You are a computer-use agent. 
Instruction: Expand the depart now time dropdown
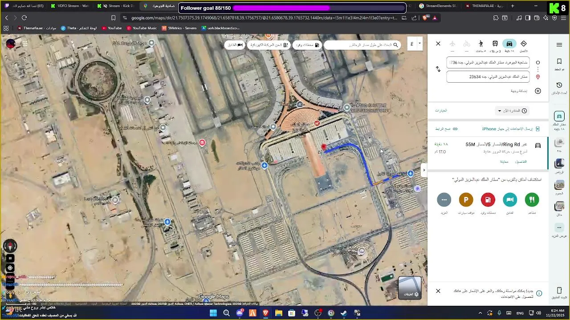tap(512, 111)
